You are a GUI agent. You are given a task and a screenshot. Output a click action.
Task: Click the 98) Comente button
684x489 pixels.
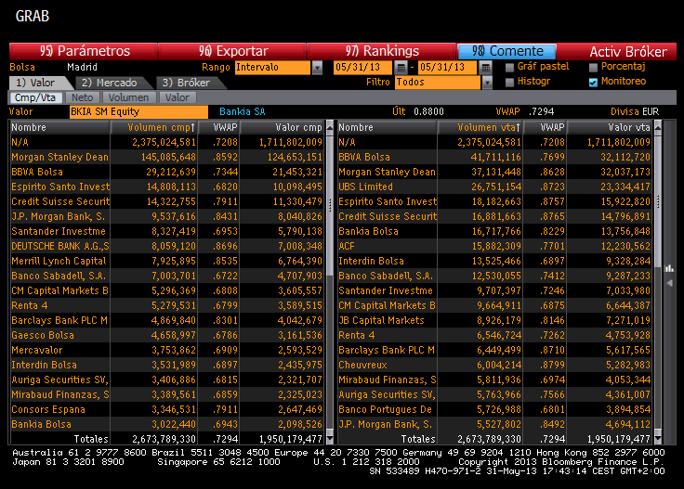[506, 51]
